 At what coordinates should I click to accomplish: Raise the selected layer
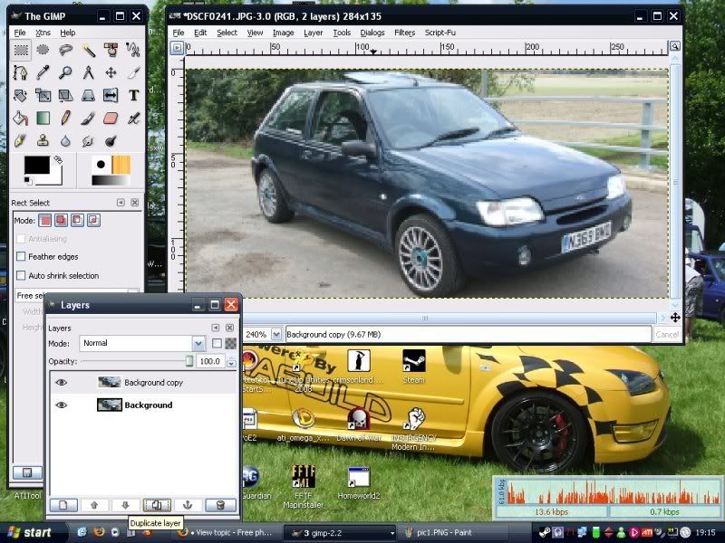94,505
